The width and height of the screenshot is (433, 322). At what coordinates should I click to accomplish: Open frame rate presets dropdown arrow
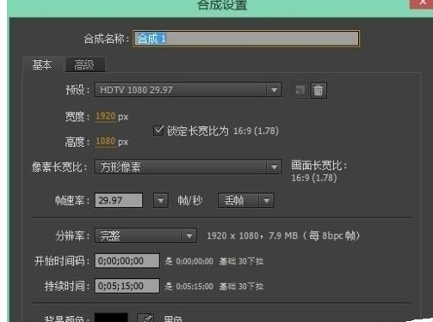pos(161,200)
